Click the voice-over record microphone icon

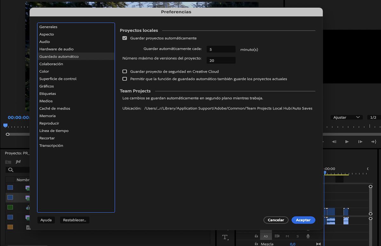click(x=308, y=236)
